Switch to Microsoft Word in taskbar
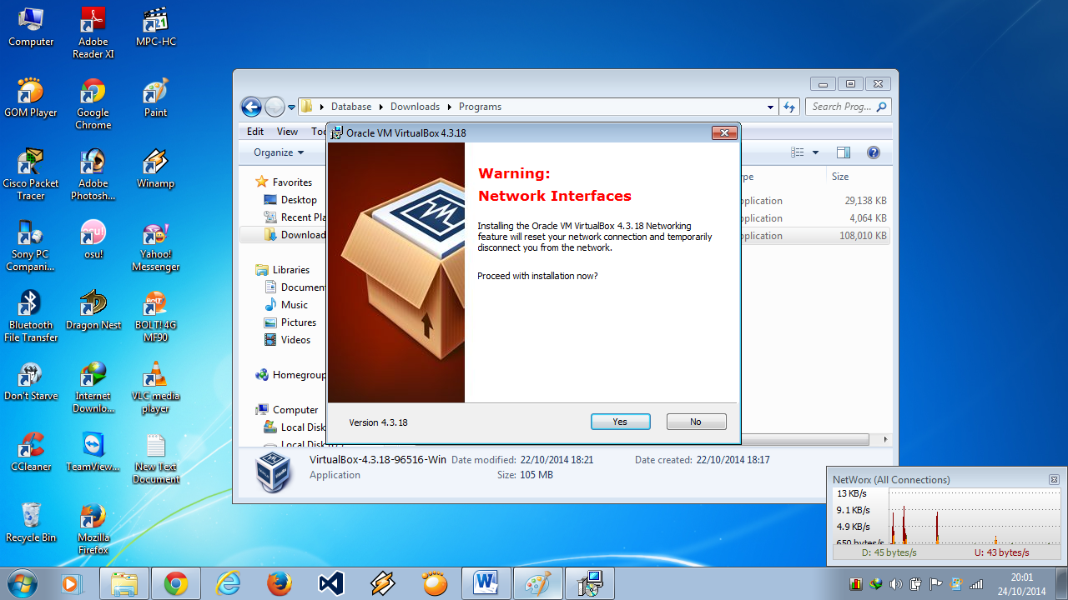Viewport: 1068px width, 600px height. (x=486, y=583)
